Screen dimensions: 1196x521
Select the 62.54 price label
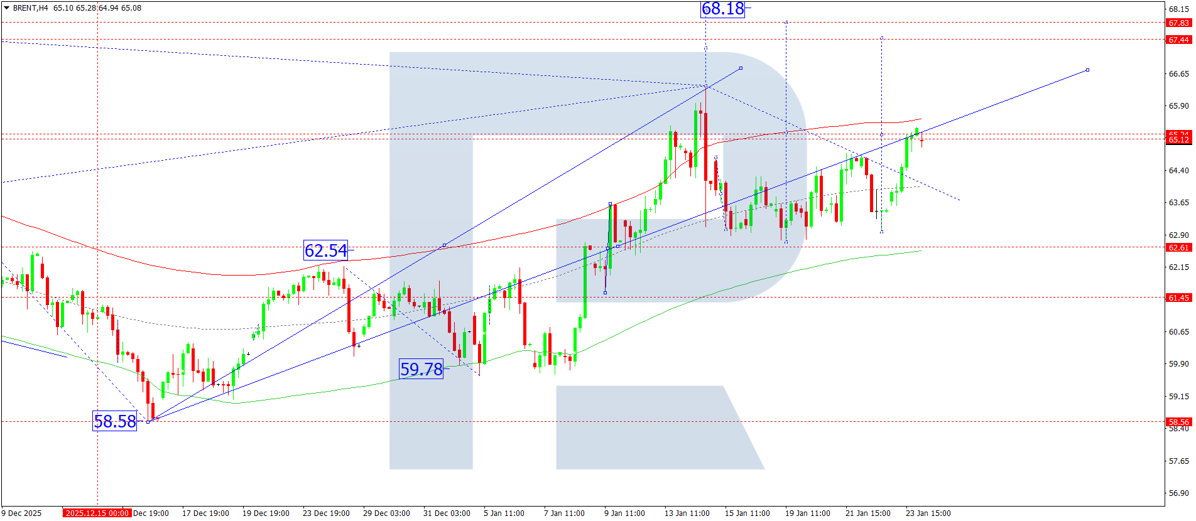[325, 250]
